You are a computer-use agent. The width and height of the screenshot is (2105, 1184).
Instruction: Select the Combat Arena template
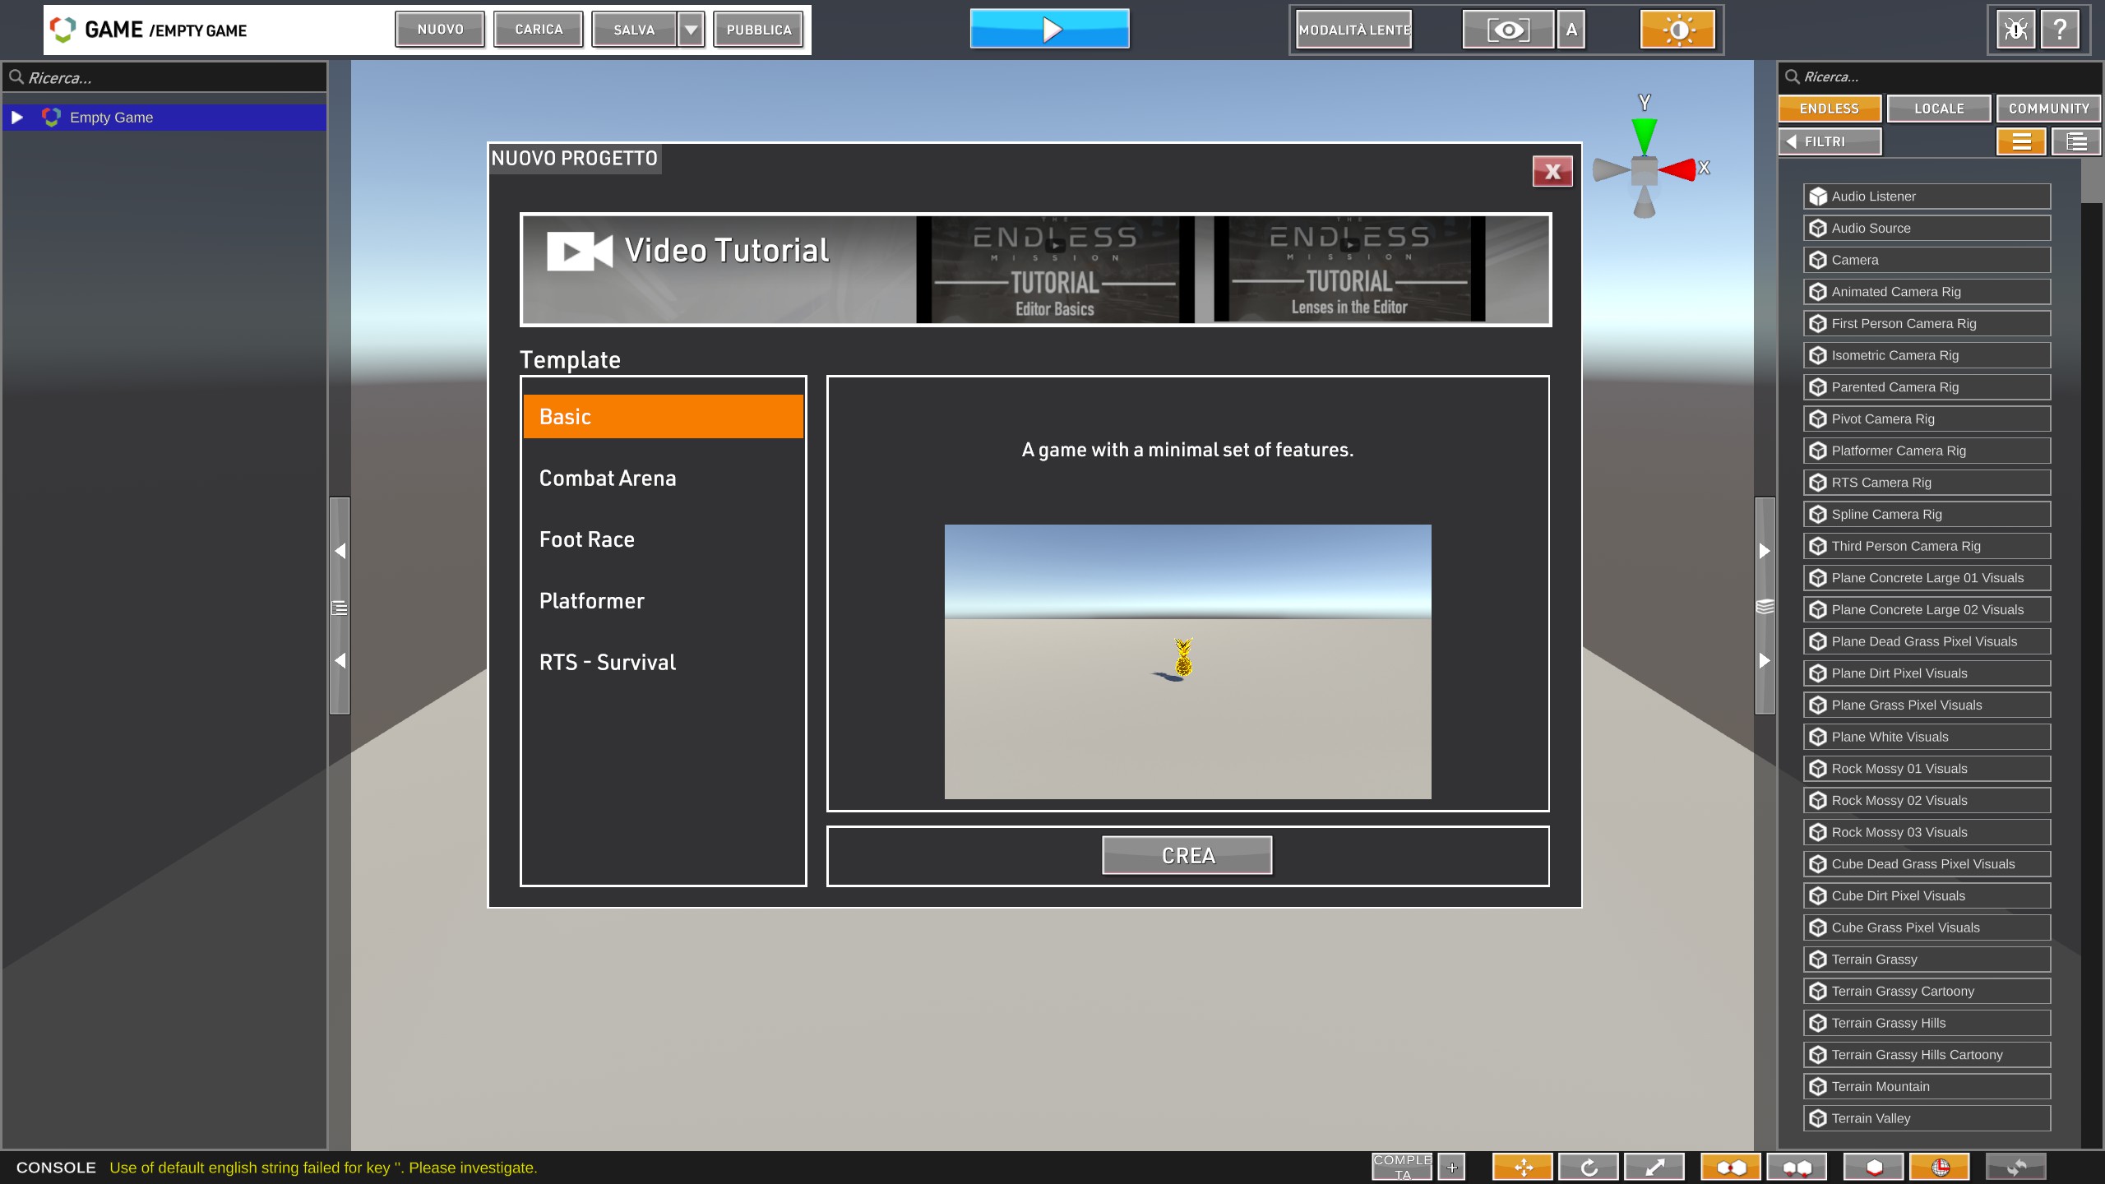(x=608, y=479)
